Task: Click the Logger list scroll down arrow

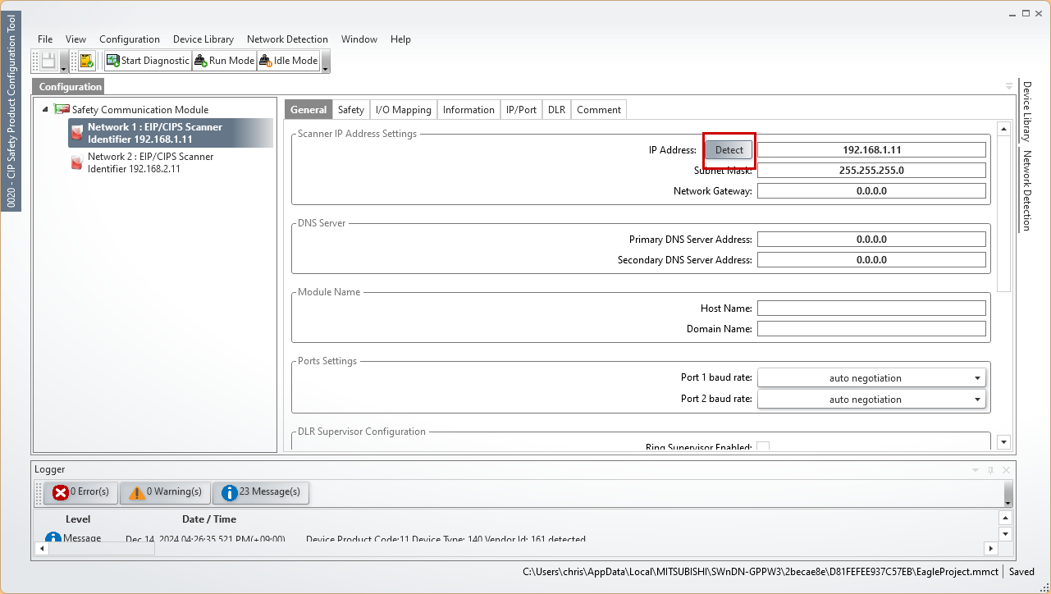Action: (x=1005, y=534)
